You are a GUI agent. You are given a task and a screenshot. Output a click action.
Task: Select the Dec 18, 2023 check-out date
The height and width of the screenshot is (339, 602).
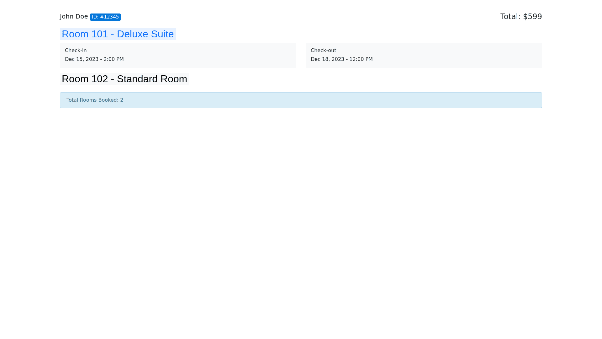327,59
